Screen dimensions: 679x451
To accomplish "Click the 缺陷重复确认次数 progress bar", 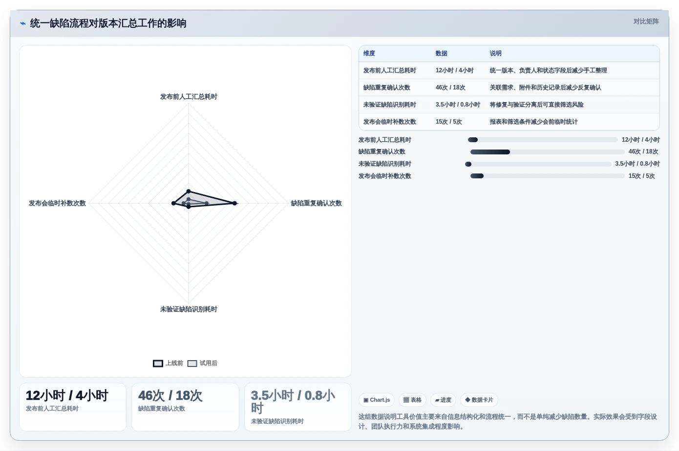I will pos(548,152).
